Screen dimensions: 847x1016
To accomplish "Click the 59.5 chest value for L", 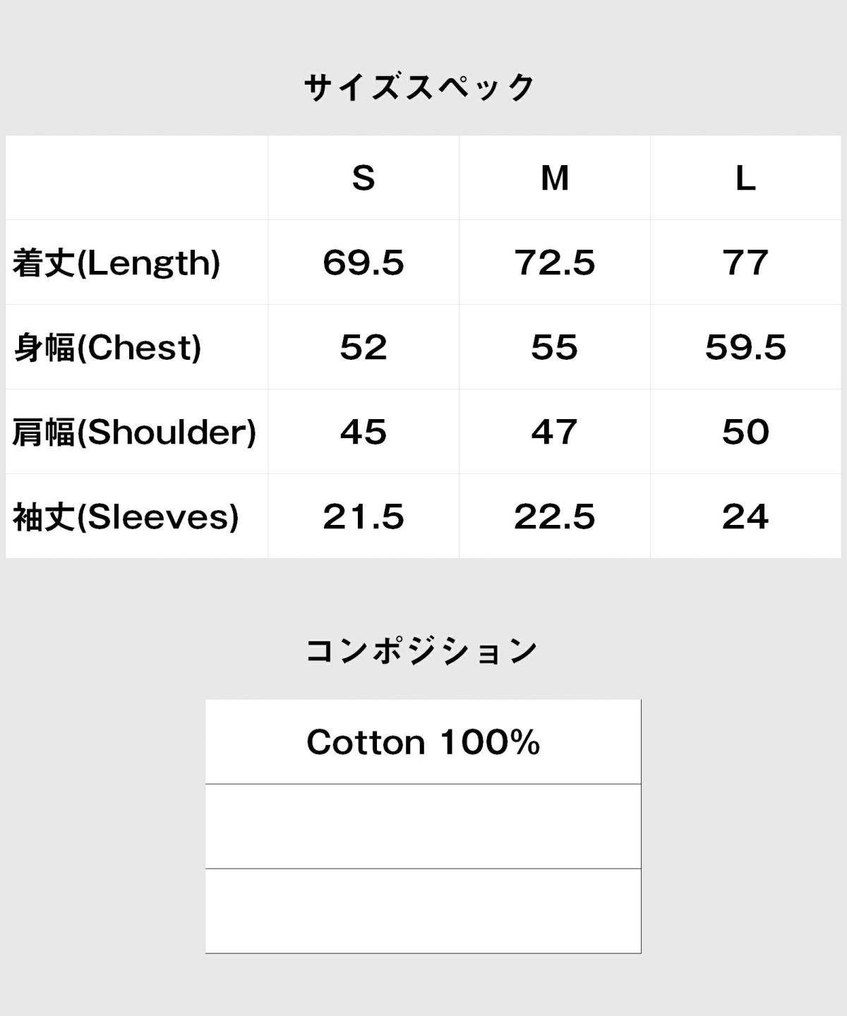I will coord(745,348).
